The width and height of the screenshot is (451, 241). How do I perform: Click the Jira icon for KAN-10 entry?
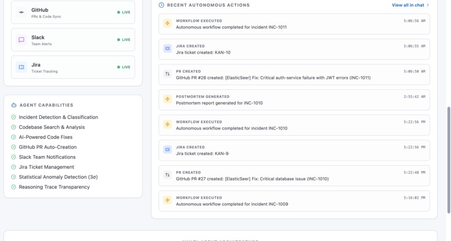(x=167, y=49)
